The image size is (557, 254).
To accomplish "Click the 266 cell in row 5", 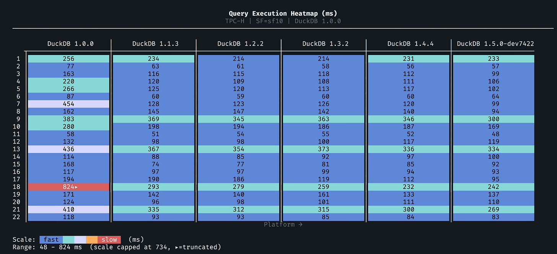I will 69,89.
